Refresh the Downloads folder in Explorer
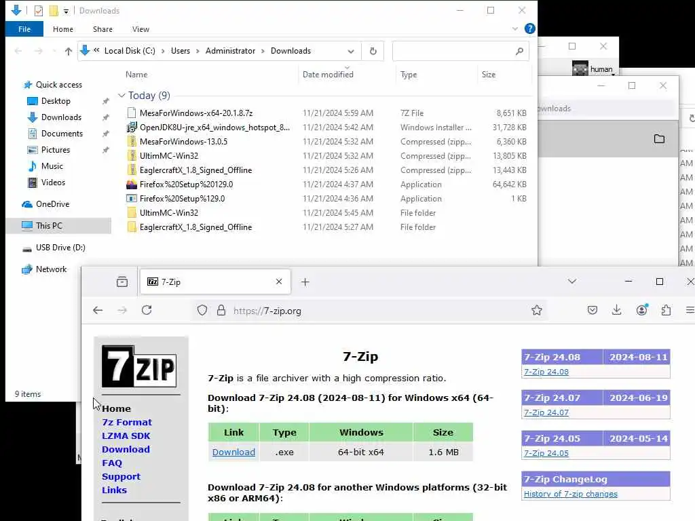The image size is (695, 521). tap(373, 51)
